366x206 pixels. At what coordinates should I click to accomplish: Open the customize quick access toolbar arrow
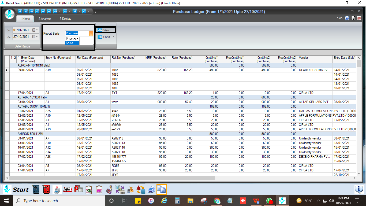[96, 12]
